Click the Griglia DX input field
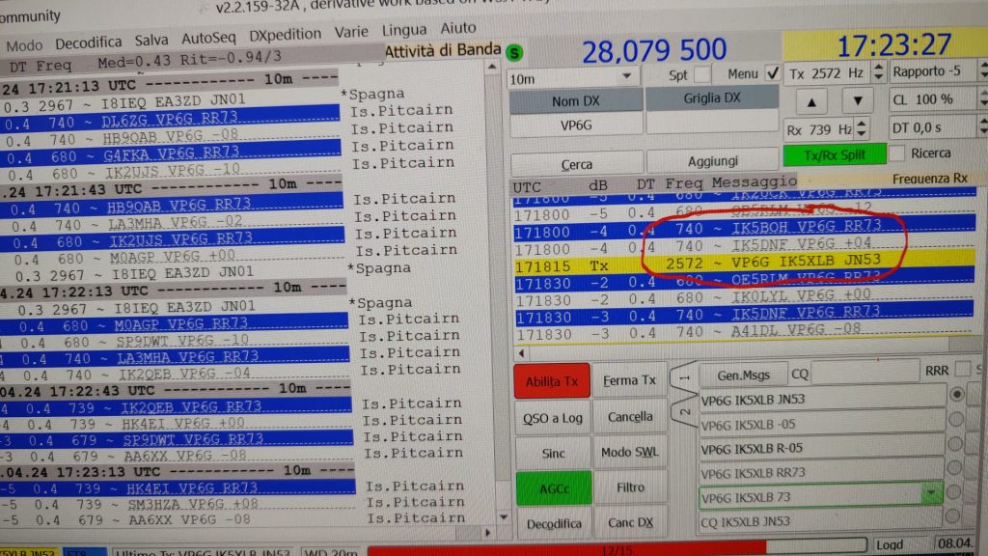Image resolution: width=988 pixels, height=556 pixels. [711, 122]
